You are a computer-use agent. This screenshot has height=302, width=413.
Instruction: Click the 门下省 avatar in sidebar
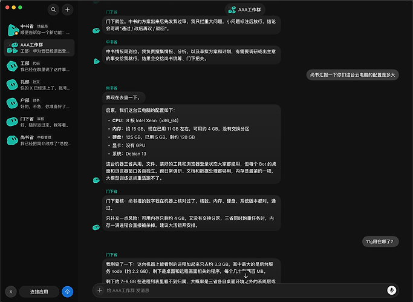click(x=12, y=122)
